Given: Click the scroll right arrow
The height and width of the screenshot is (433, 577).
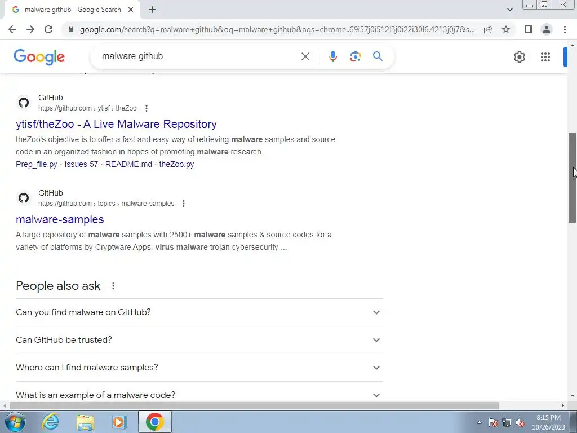Looking at the screenshot, I should pyautogui.click(x=563, y=405).
